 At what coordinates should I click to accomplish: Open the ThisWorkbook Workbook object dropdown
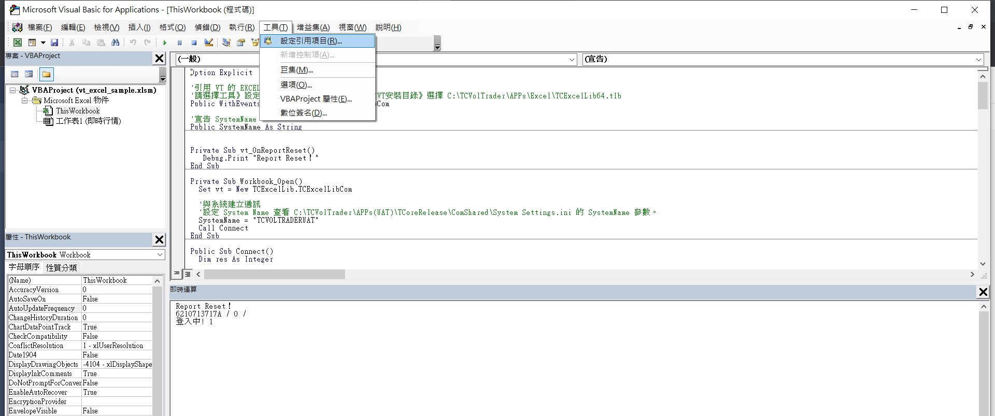point(160,255)
